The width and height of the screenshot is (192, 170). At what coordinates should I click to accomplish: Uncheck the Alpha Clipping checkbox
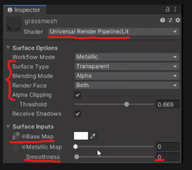pyautogui.click(x=77, y=95)
